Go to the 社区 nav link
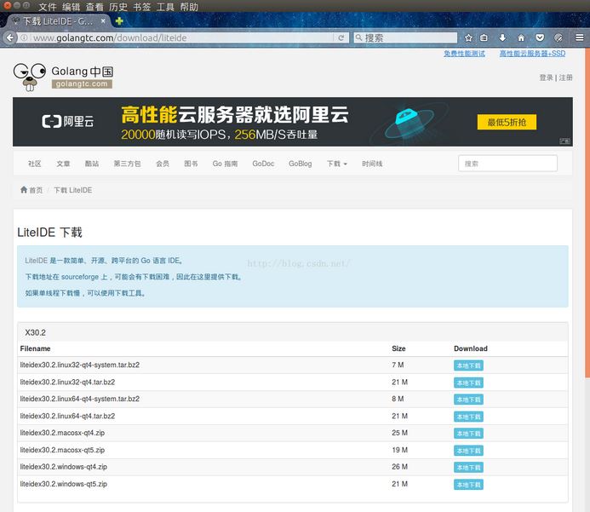 tap(35, 164)
